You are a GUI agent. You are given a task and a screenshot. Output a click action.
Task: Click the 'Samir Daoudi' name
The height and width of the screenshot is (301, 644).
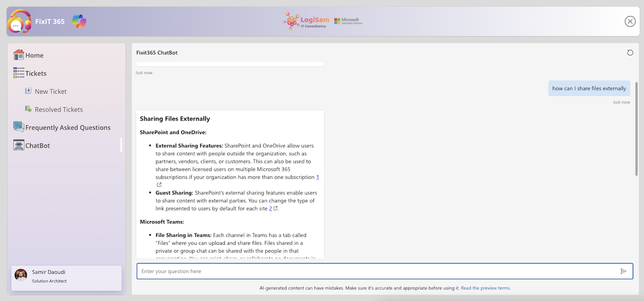48,272
